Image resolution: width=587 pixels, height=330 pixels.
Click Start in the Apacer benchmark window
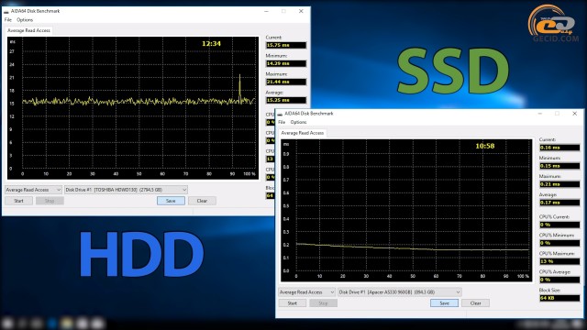[x=293, y=303]
